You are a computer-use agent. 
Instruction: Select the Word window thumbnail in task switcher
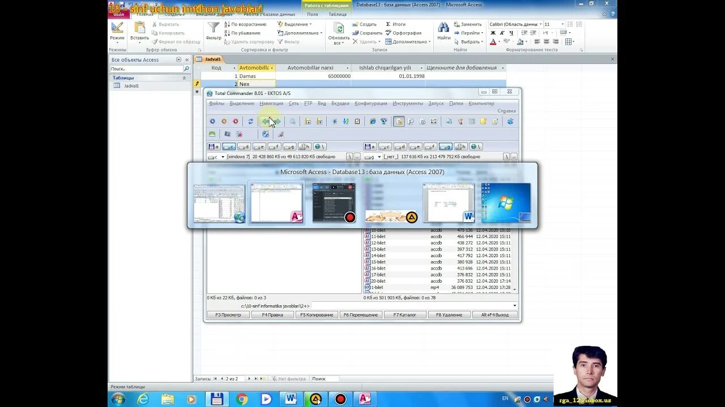pos(449,202)
